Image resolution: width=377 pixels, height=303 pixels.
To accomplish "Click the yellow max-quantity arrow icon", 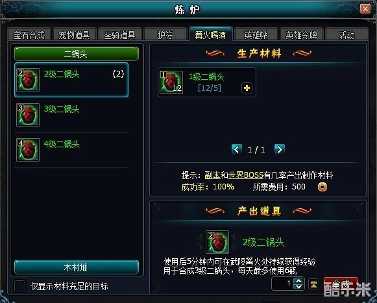I will (313, 284).
